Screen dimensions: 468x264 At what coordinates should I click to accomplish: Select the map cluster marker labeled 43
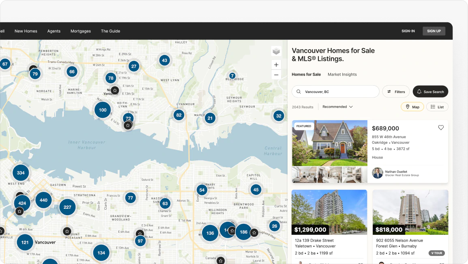point(165,61)
